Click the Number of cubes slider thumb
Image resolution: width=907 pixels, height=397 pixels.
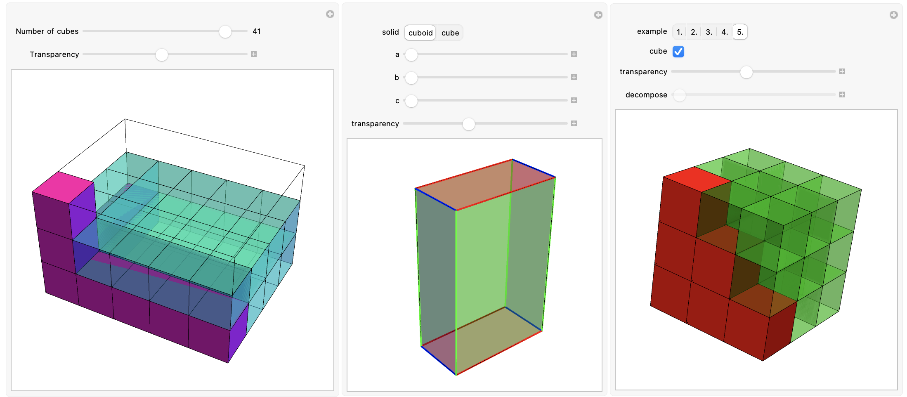[x=225, y=31]
